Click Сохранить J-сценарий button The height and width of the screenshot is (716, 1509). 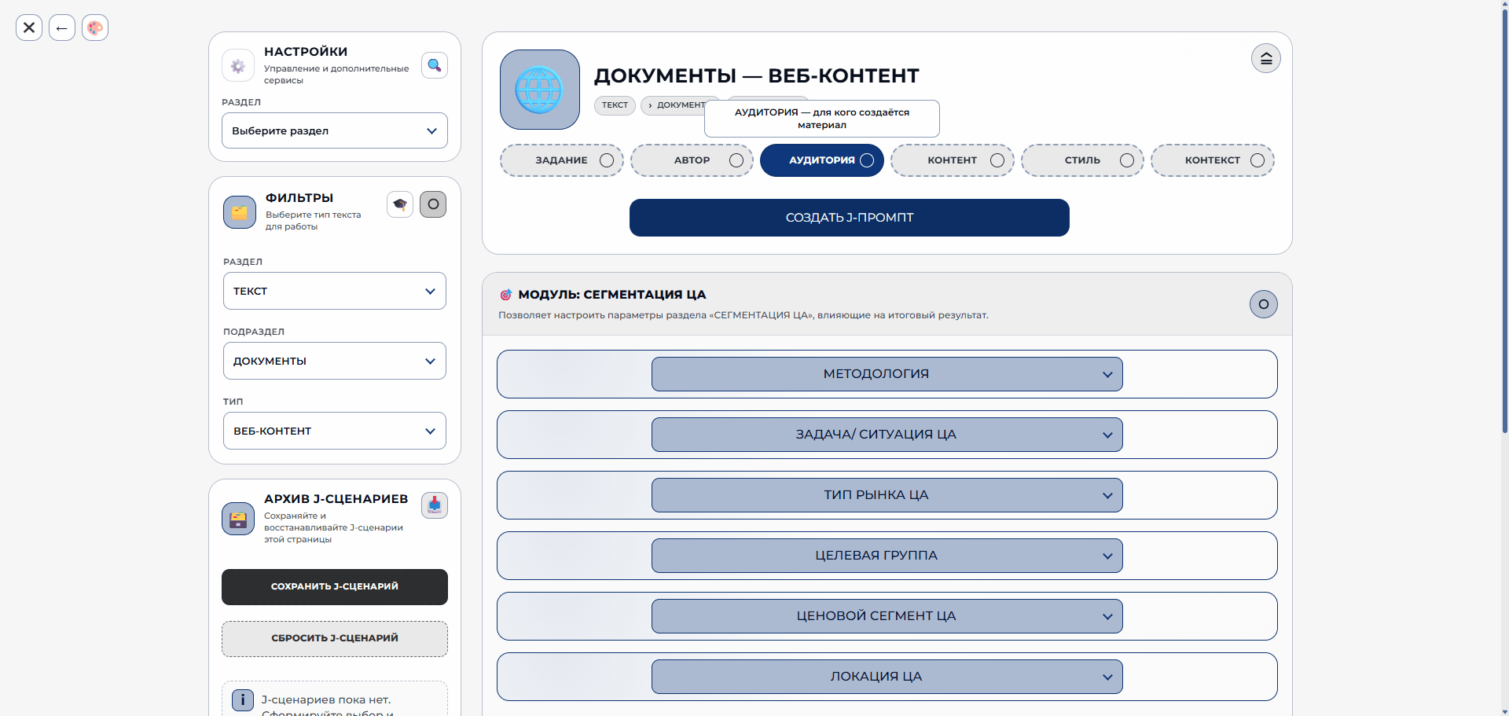(x=335, y=587)
